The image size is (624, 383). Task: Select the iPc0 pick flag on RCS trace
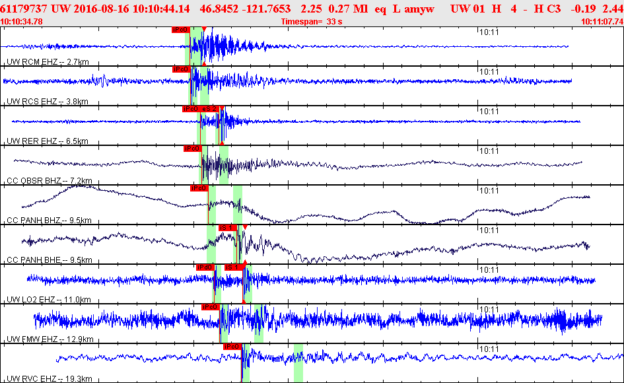(182, 69)
